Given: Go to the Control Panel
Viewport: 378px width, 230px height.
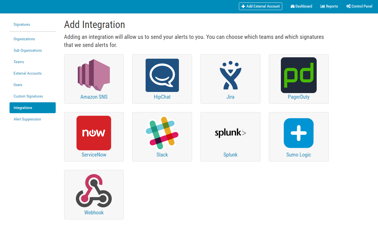Looking at the screenshot, I should point(359,6).
